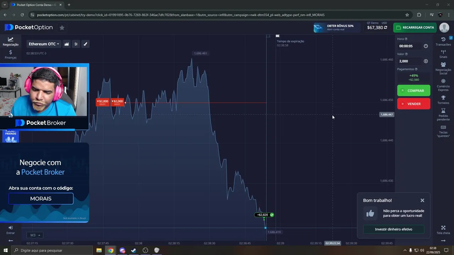Open Negociação Social panel

click(443, 68)
